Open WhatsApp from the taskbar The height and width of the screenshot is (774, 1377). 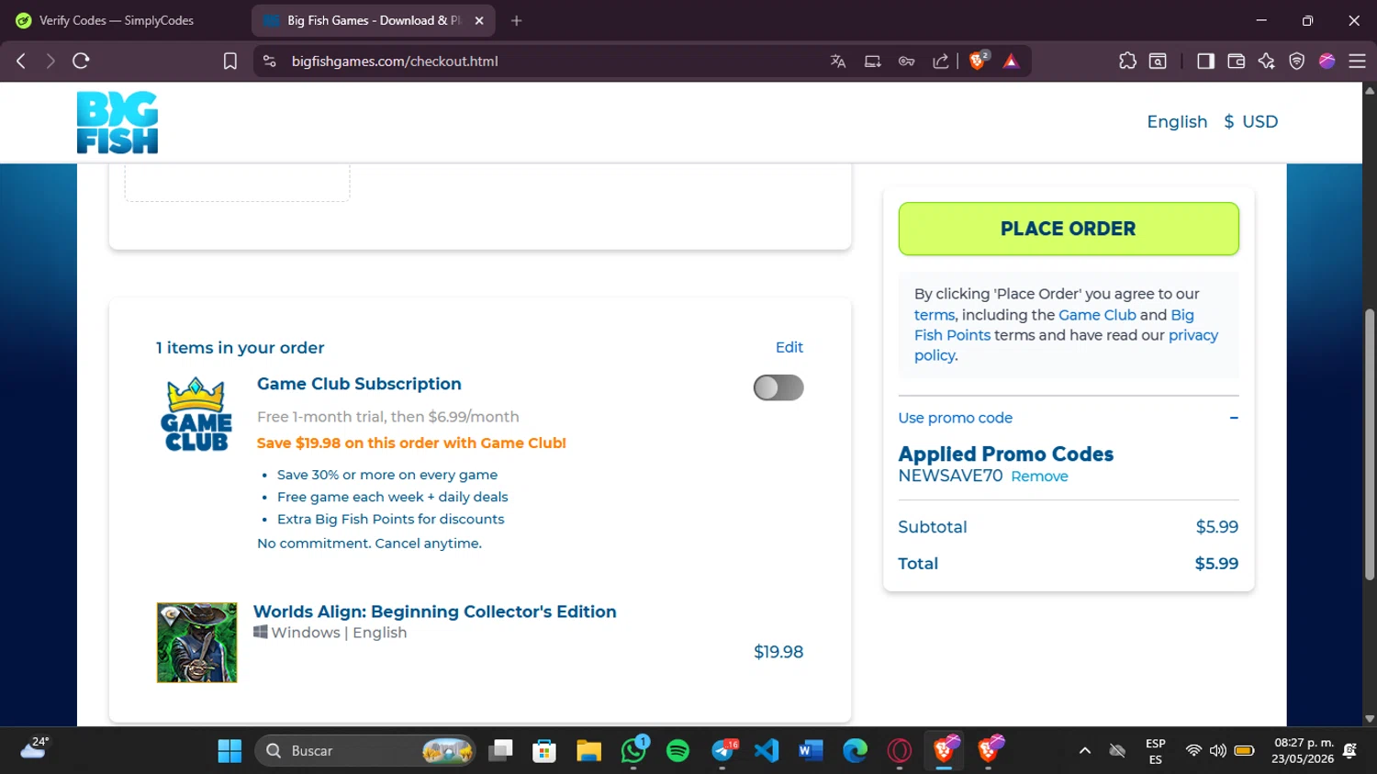coord(633,751)
